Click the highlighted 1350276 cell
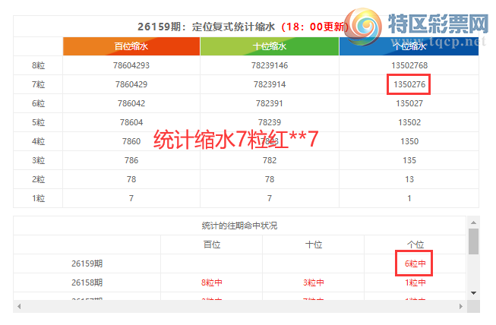This screenshot has height=325, width=496. (409, 84)
